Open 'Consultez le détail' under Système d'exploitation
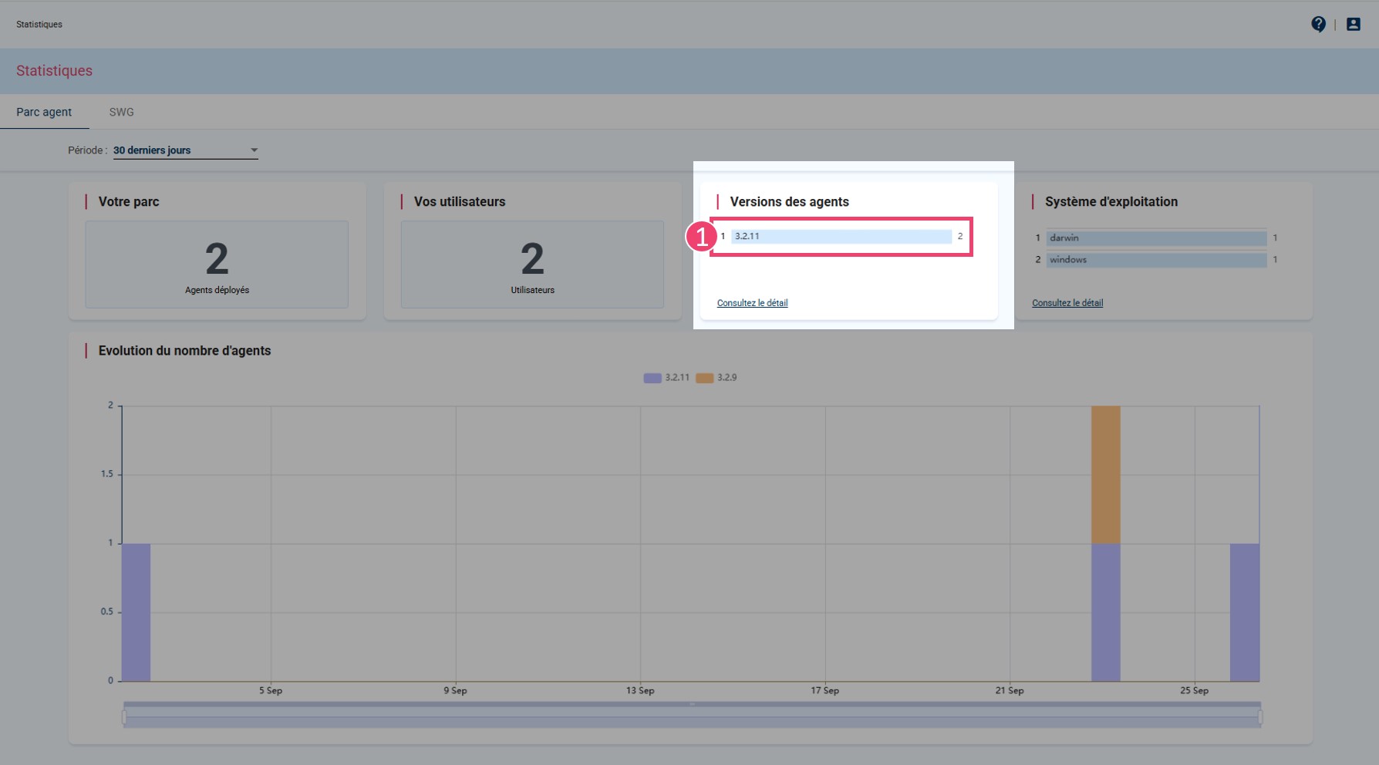1379x765 pixels. (x=1067, y=303)
